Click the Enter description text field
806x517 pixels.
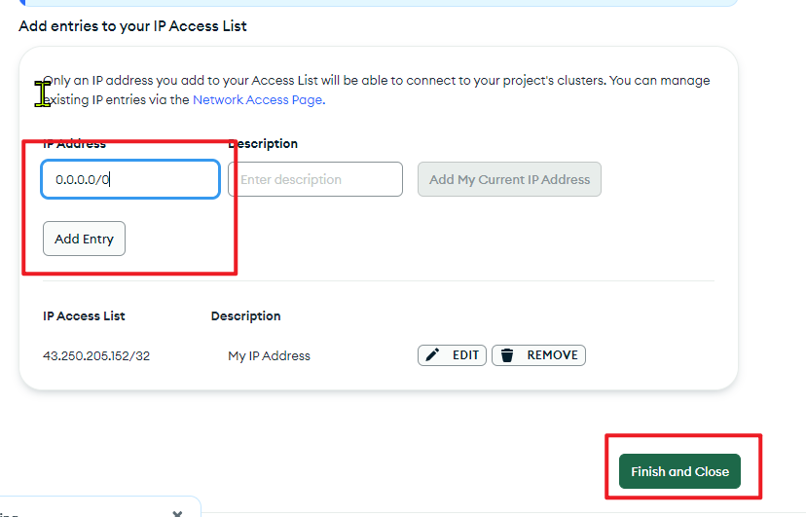(x=315, y=179)
